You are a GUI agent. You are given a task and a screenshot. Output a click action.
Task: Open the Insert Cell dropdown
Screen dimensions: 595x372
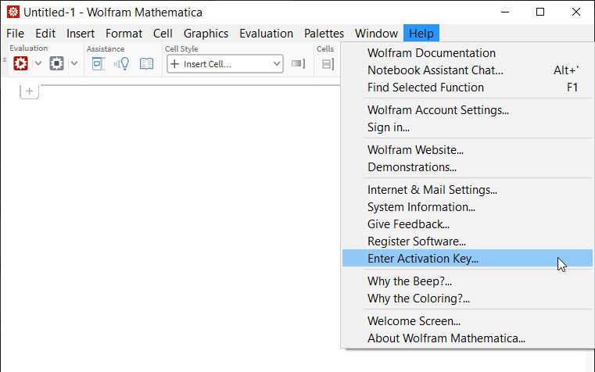225,64
